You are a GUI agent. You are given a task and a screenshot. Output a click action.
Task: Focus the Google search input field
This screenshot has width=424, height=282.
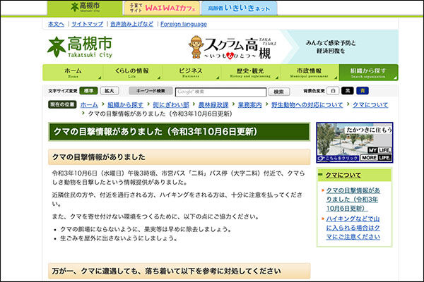pos(220,92)
